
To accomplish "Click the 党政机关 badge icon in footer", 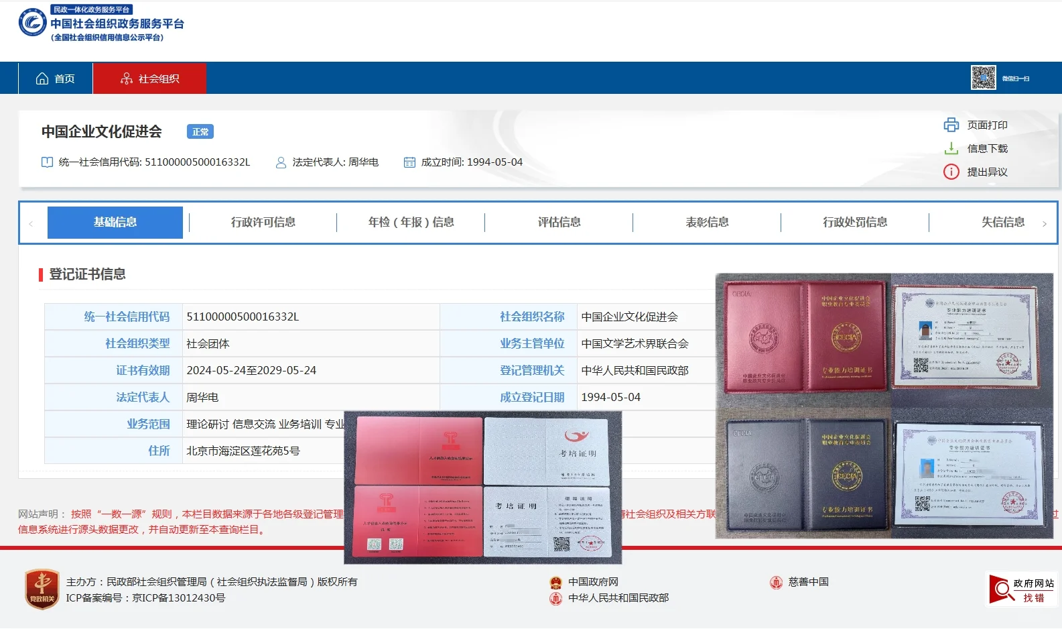I will coord(42,589).
